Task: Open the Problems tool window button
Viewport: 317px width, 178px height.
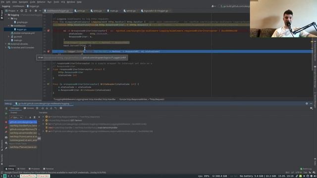Action: coord(34,169)
